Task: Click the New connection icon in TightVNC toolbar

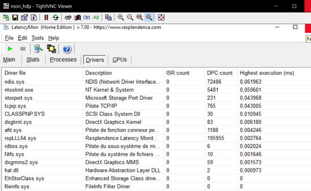Action: coord(6,17)
